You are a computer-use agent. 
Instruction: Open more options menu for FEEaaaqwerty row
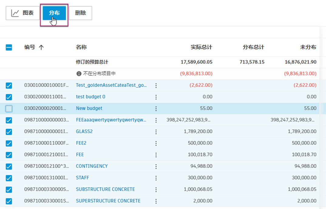156,120
